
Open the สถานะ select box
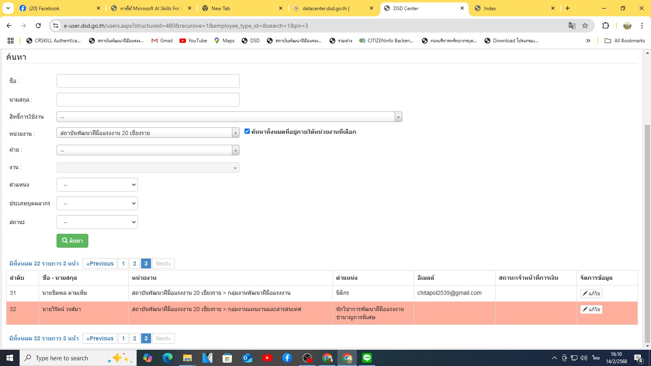97,222
